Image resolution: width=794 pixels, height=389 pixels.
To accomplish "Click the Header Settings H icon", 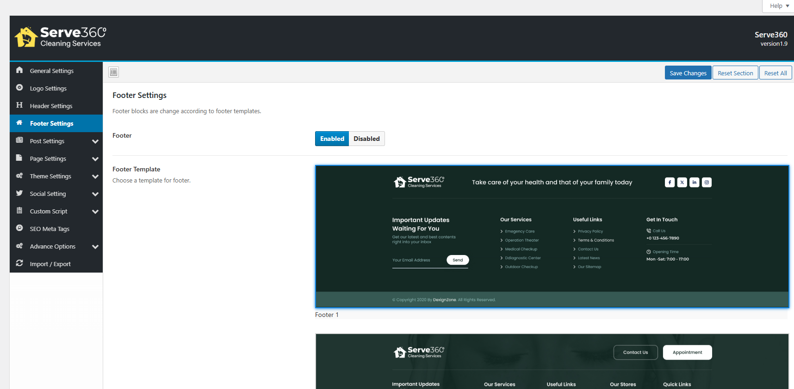I will (x=19, y=105).
